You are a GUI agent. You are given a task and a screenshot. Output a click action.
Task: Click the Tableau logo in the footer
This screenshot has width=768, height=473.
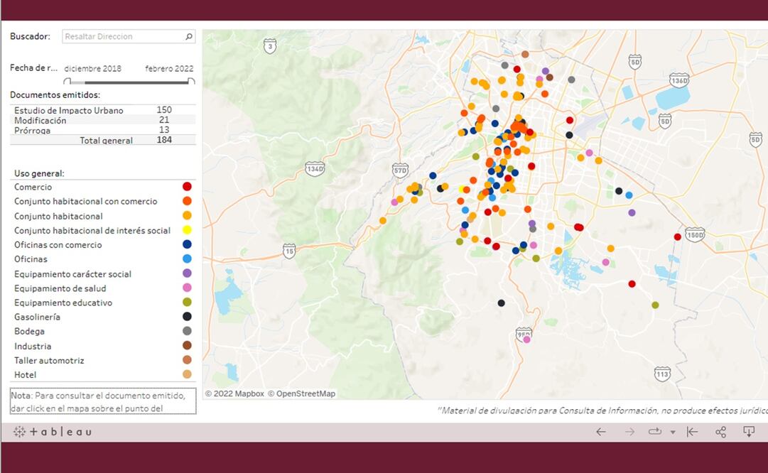[52, 432]
